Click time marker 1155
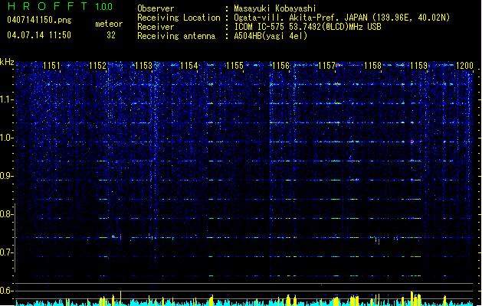The width and height of the screenshot is (482, 306). [x=234, y=66]
